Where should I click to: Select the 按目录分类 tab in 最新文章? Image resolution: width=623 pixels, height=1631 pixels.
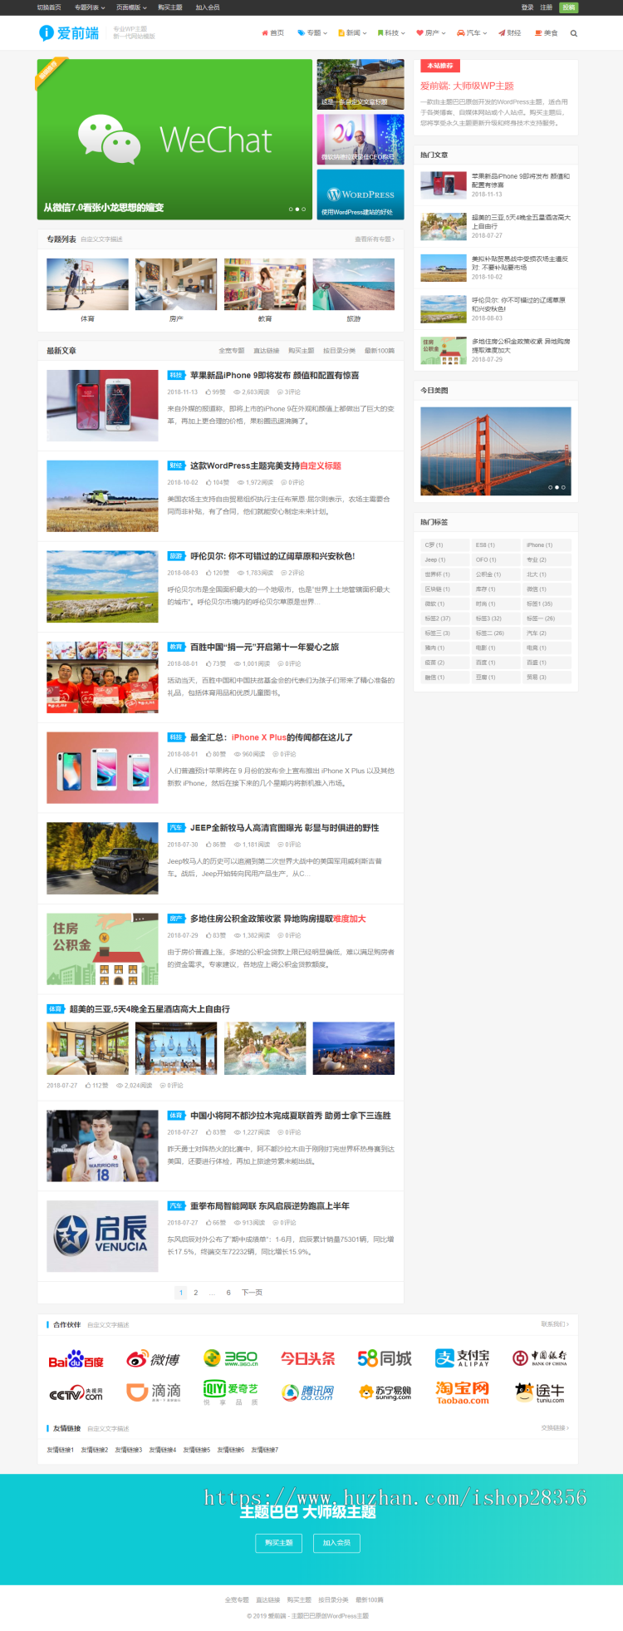[x=339, y=351]
